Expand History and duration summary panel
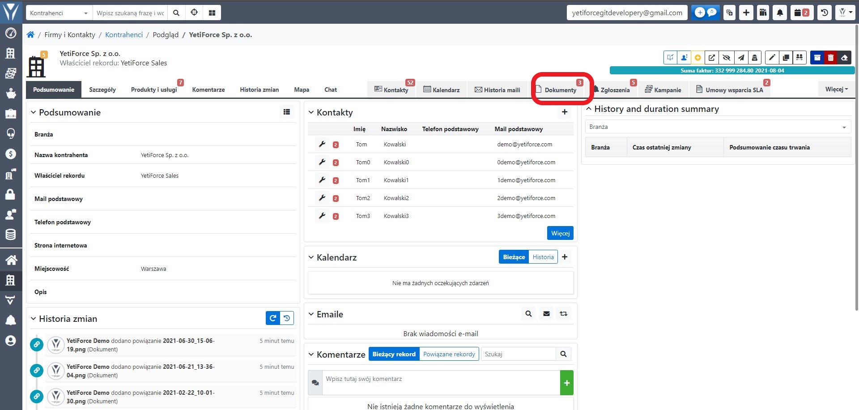 point(589,109)
